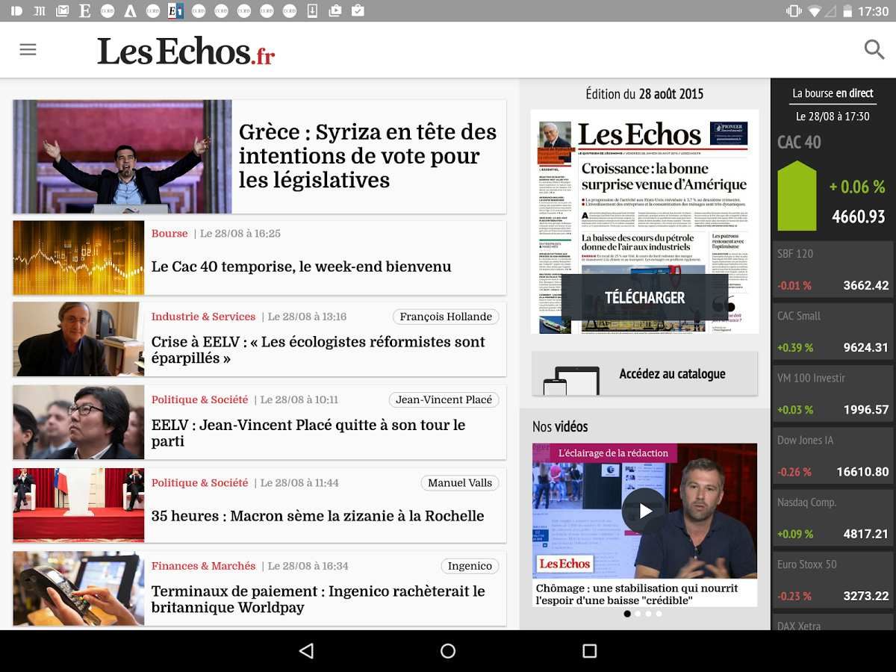Tap the golden stock chart thumbnail

coord(78,258)
